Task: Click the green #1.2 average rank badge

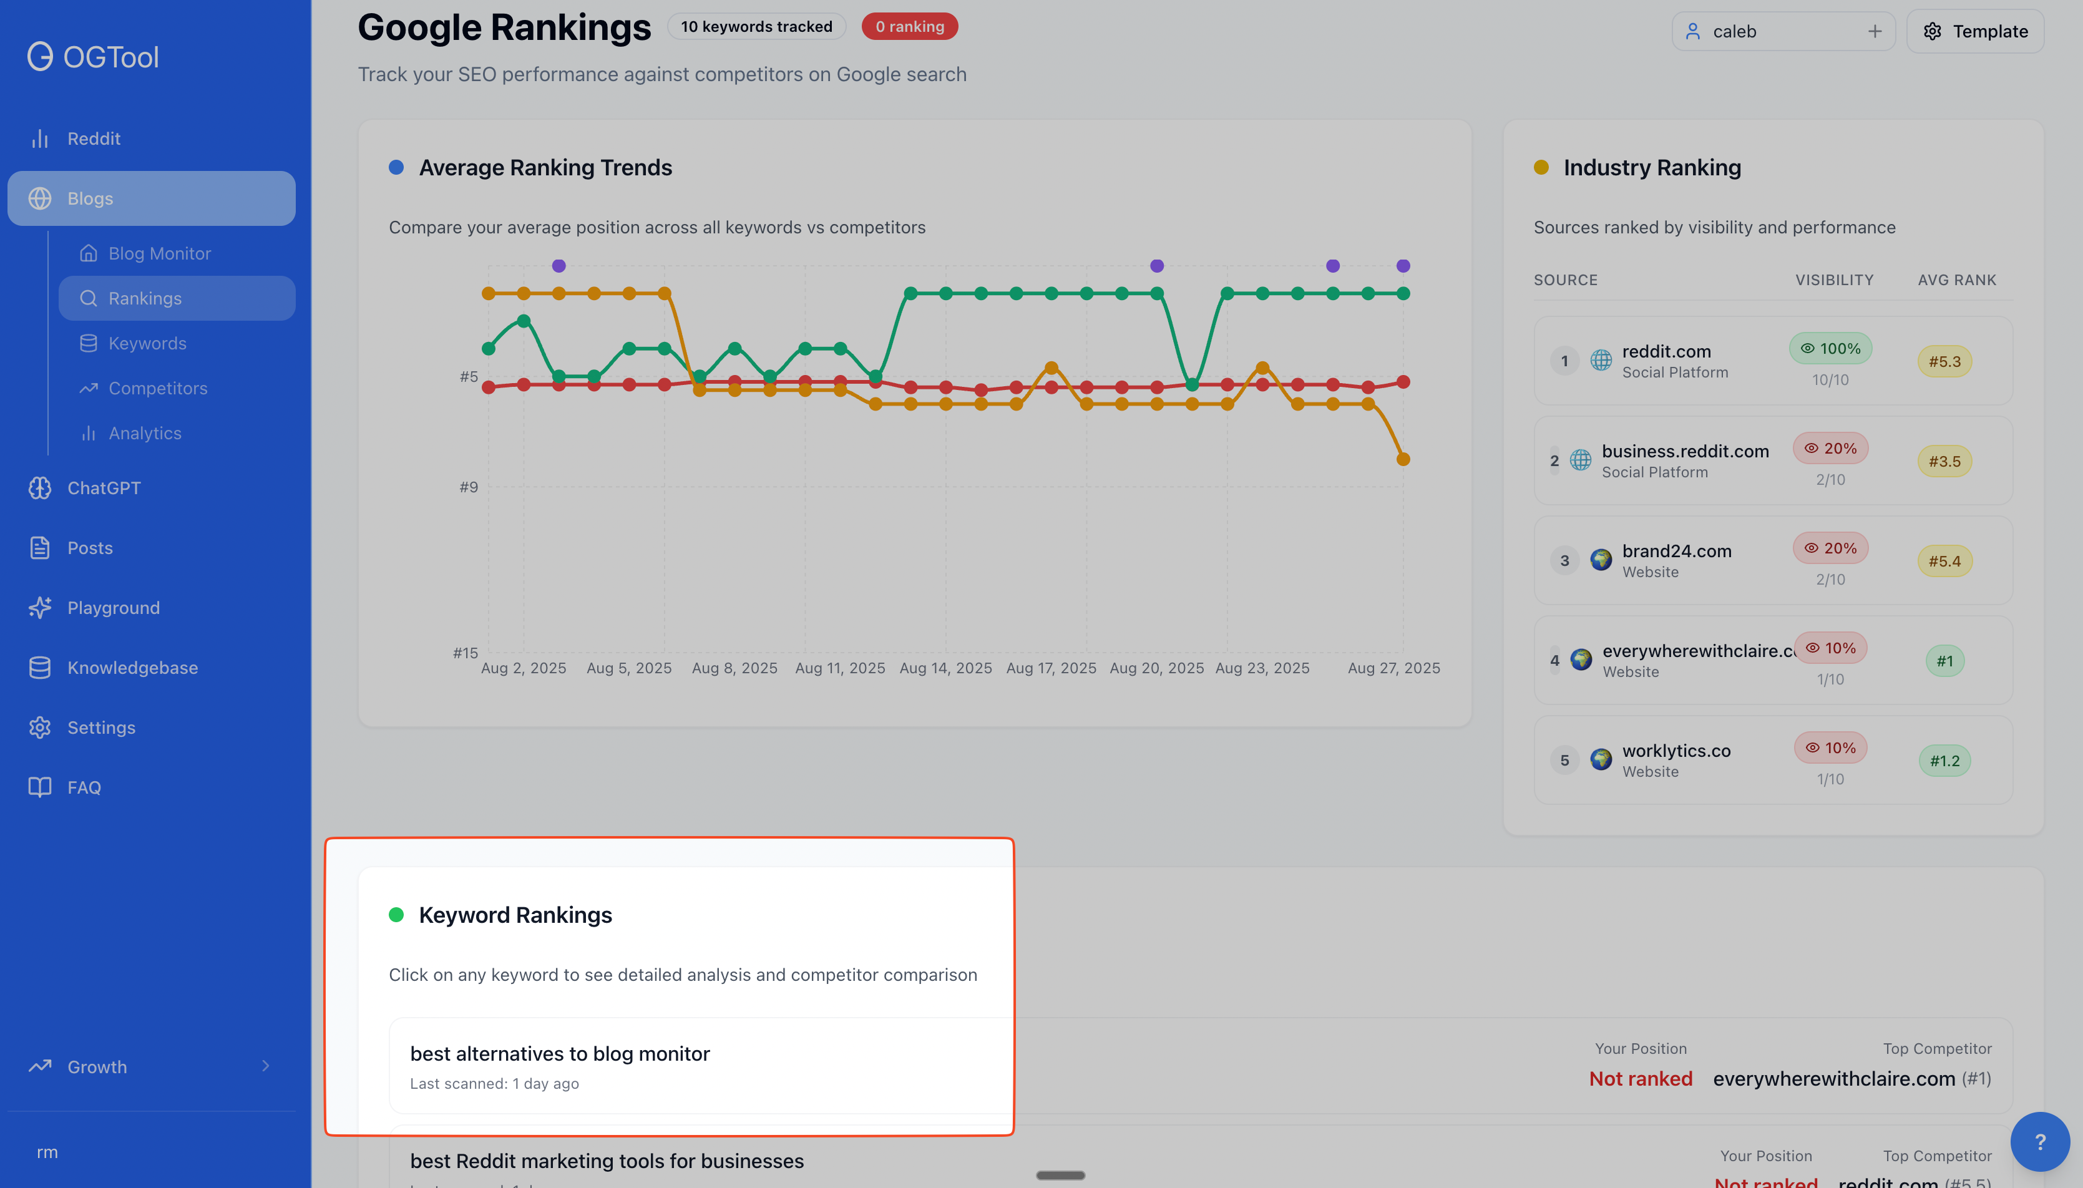Action: coord(1944,761)
